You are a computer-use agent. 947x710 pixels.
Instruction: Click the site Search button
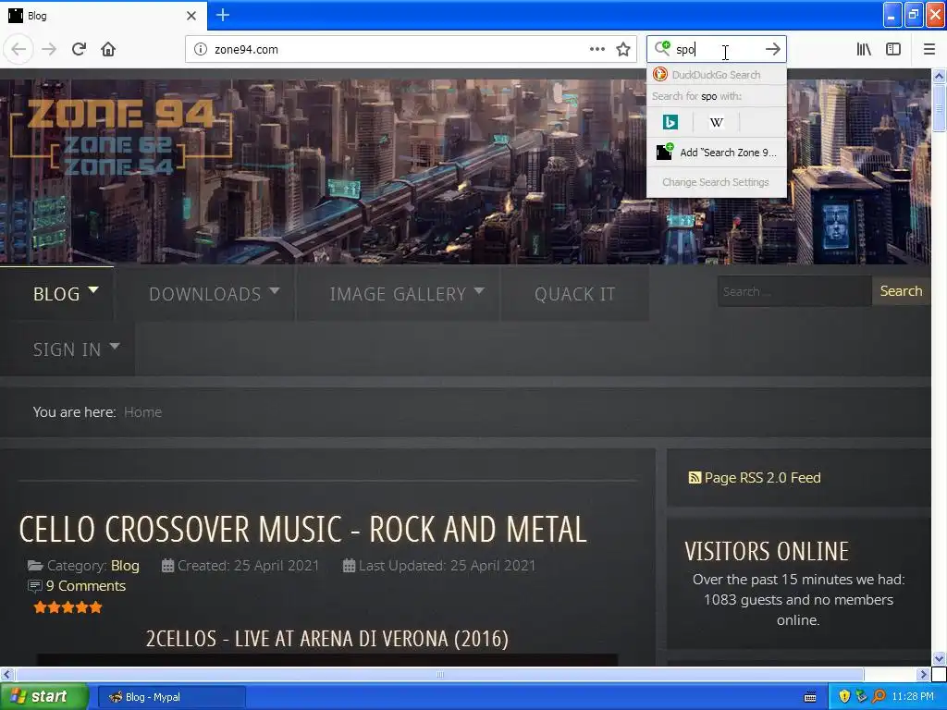coord(901,291)
